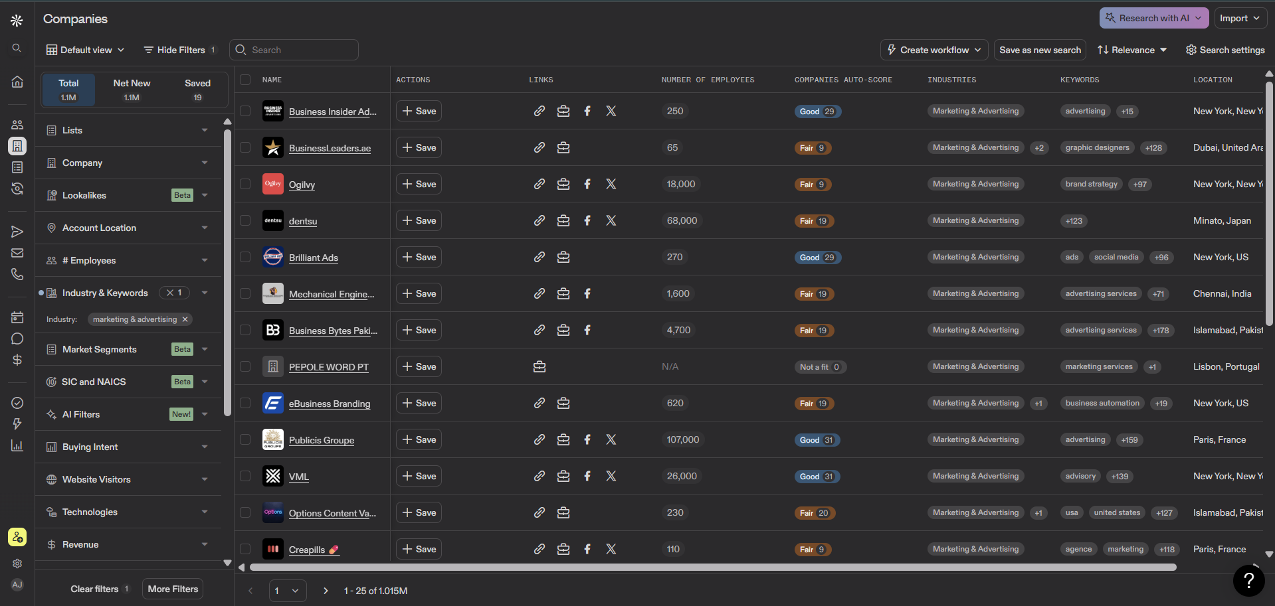Viewport: 1275px width, 606px height.
Task: Click Save as new search button
Action: 1040,50
